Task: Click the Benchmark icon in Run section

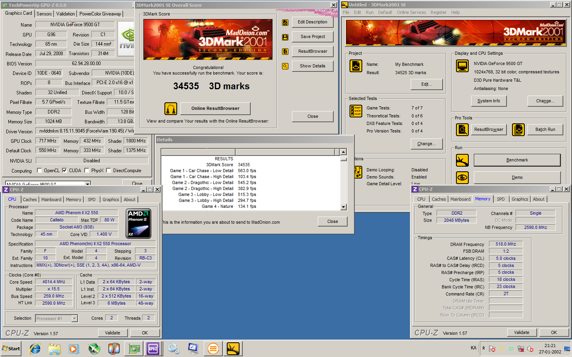Action: [x=462, y=160]
